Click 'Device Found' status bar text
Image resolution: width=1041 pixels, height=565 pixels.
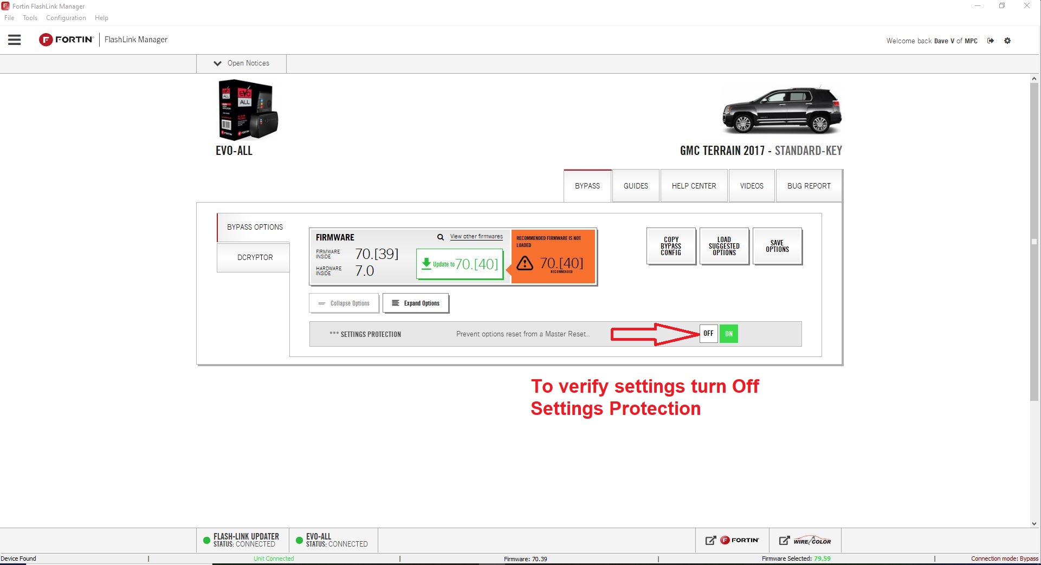(x=18, y=558)
